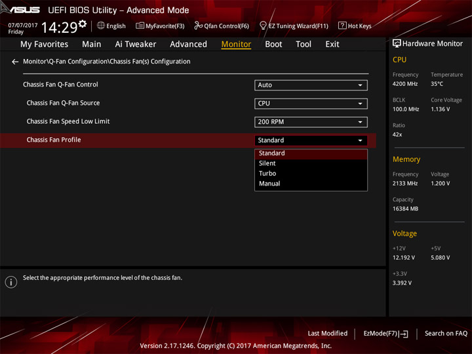Choose Turbo fan profile option
The width and height of the screenshot is (472, 354).
[311, 173]
